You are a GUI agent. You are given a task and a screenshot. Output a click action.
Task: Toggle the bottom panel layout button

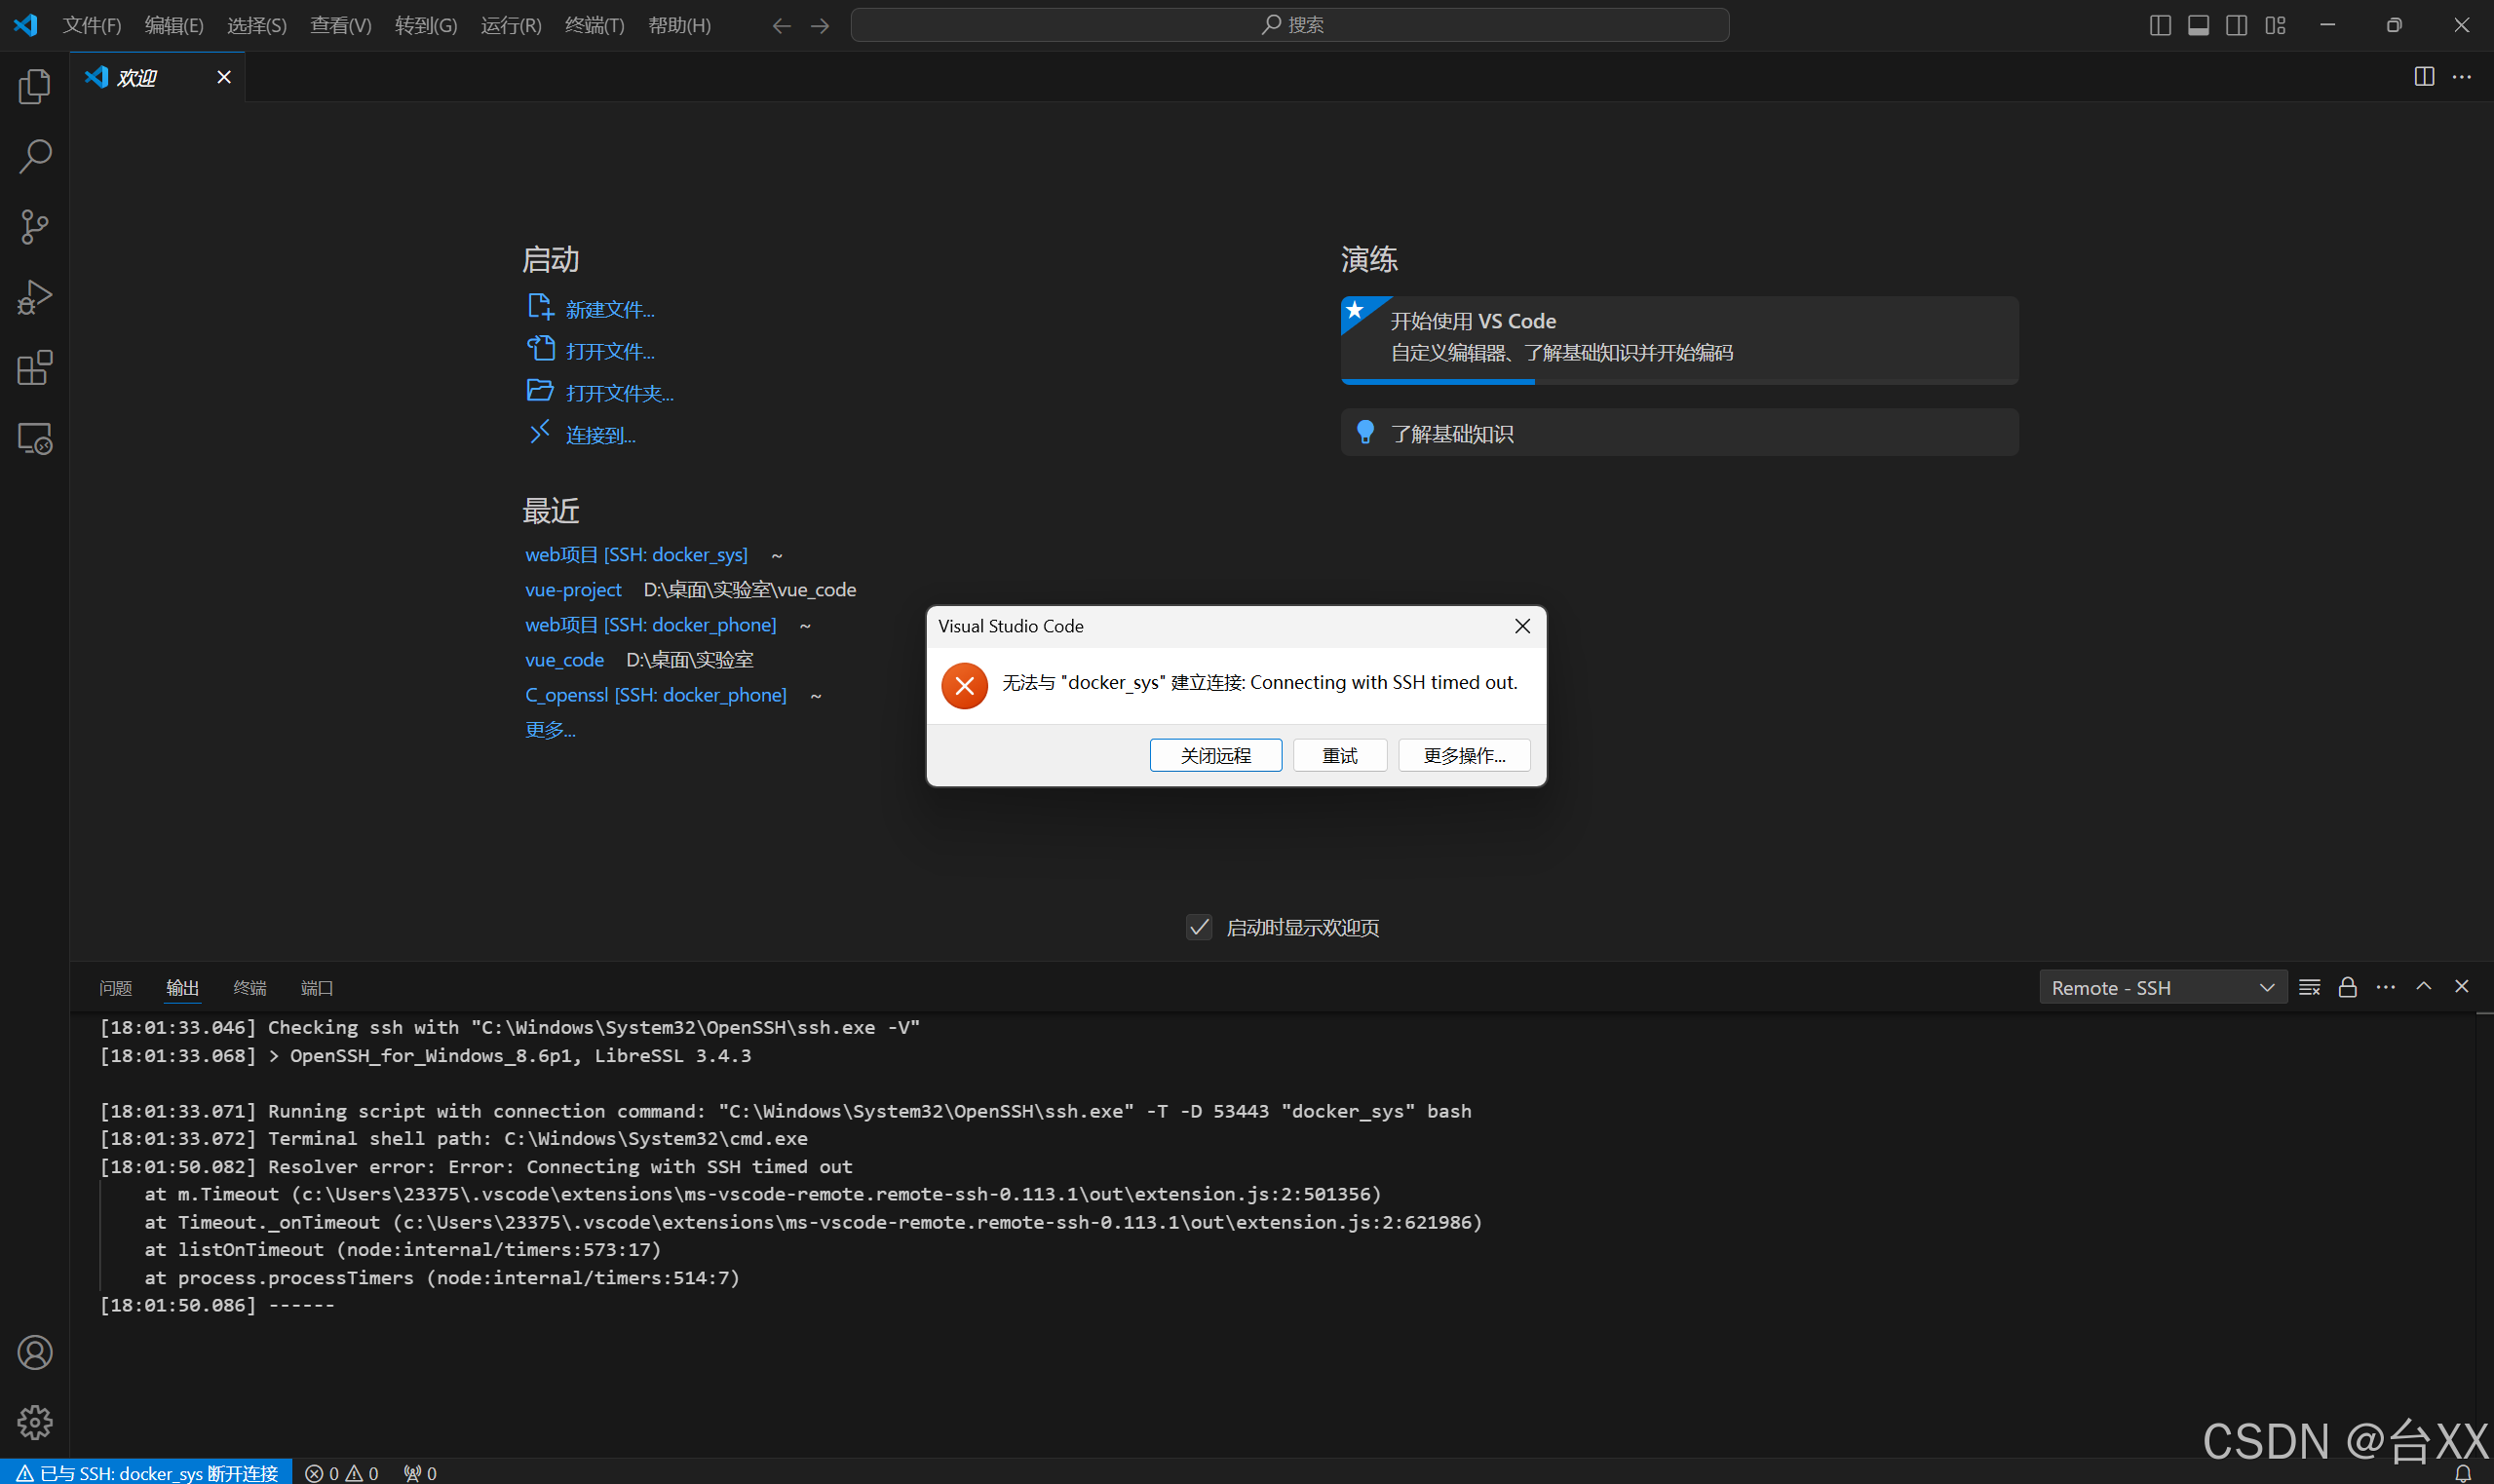[2198, 25]
